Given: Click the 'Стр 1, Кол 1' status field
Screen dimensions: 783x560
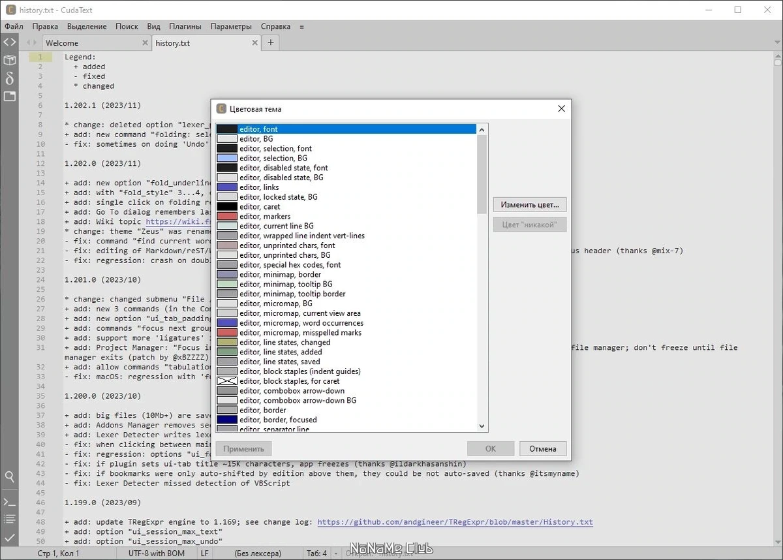Looking at the screenshot, I should [59, 553].
